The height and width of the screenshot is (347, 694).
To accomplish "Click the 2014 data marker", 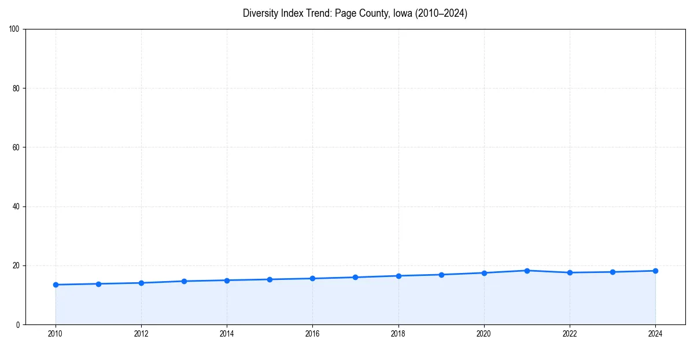I will pos(226,280).
